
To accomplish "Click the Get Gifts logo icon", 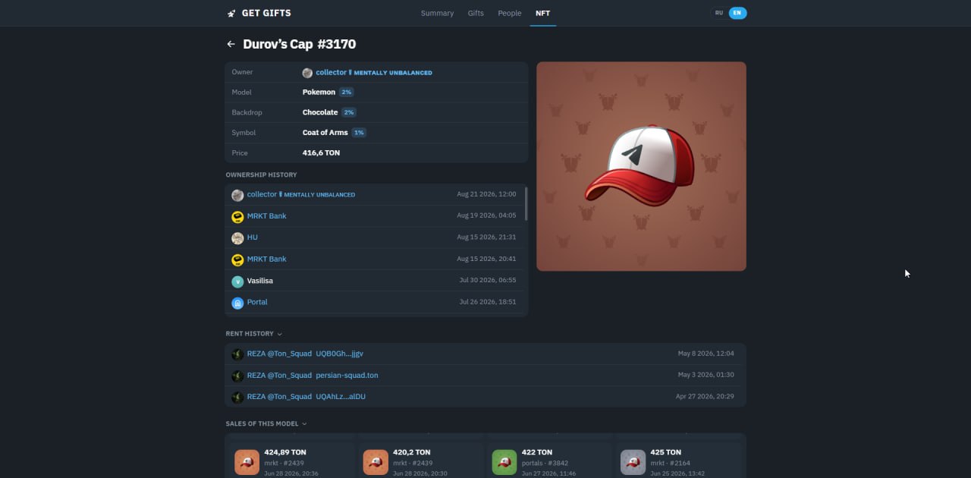I will point(231,13).
